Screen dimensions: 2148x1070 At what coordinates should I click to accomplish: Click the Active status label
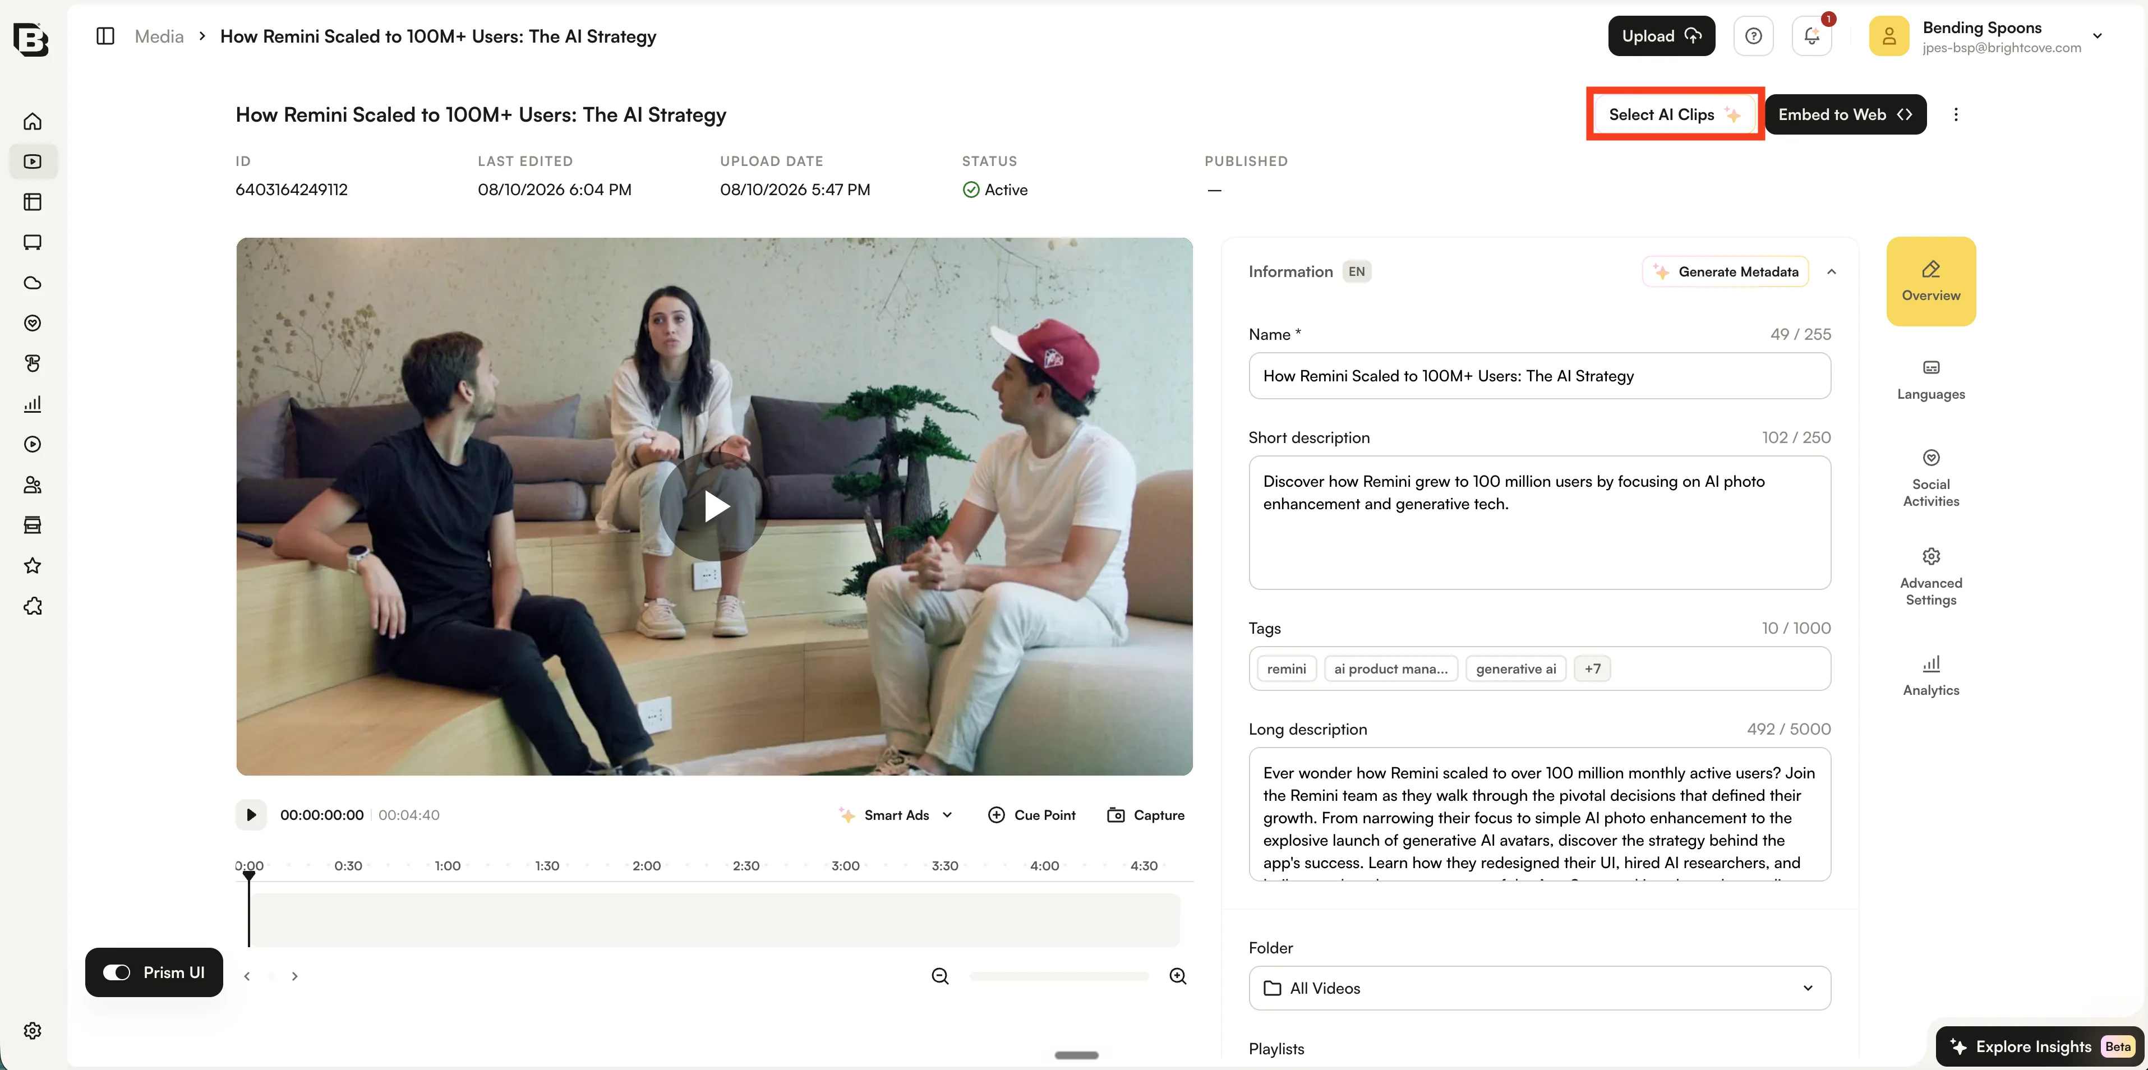[x=995, y=190]
